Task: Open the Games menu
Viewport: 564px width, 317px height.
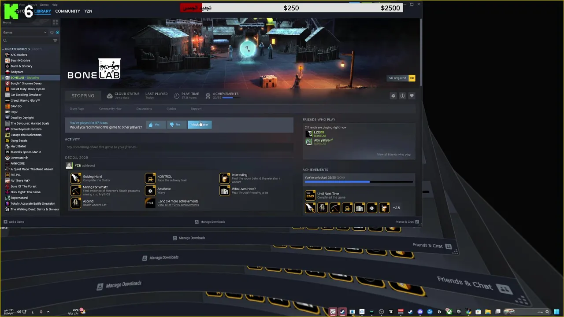Action: click(x=44, y=4)
